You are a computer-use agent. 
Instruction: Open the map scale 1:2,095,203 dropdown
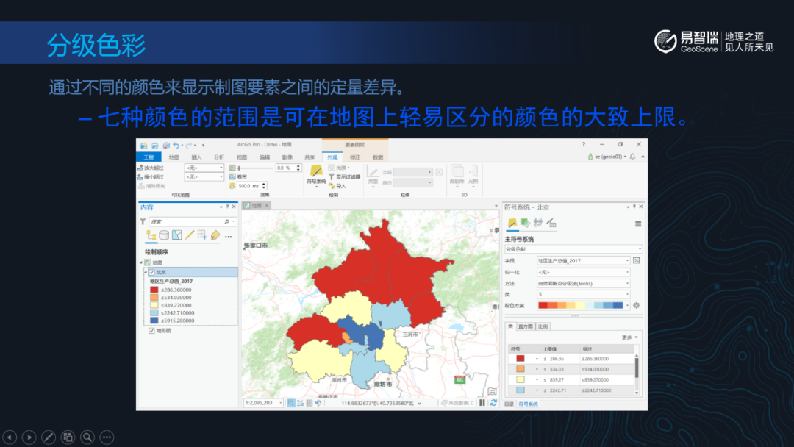tap(263, 403)
